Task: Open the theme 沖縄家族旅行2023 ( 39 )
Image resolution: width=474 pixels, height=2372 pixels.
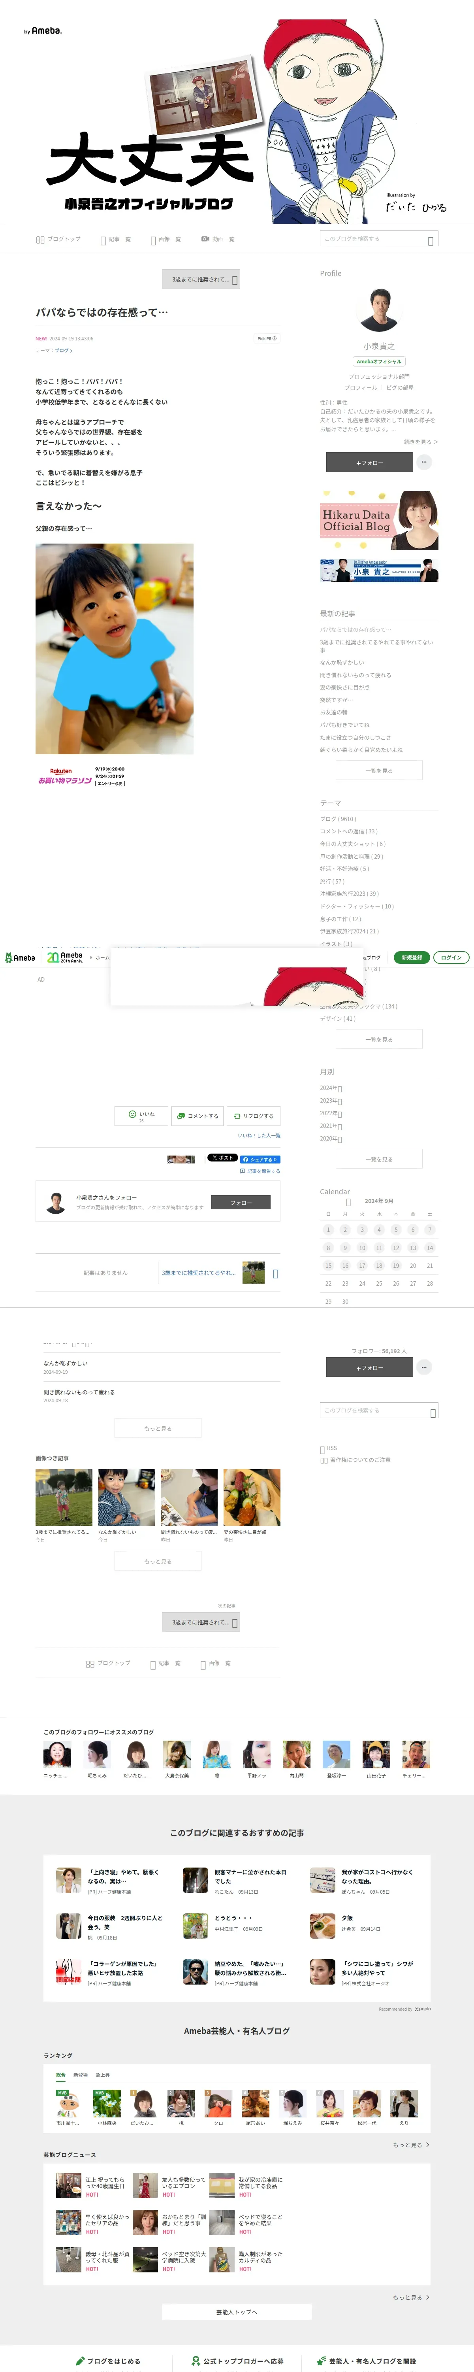Action: (x=350, y=894)
